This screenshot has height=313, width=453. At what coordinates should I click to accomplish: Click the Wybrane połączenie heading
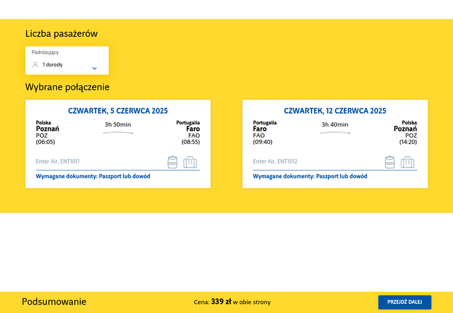point(67,87)
